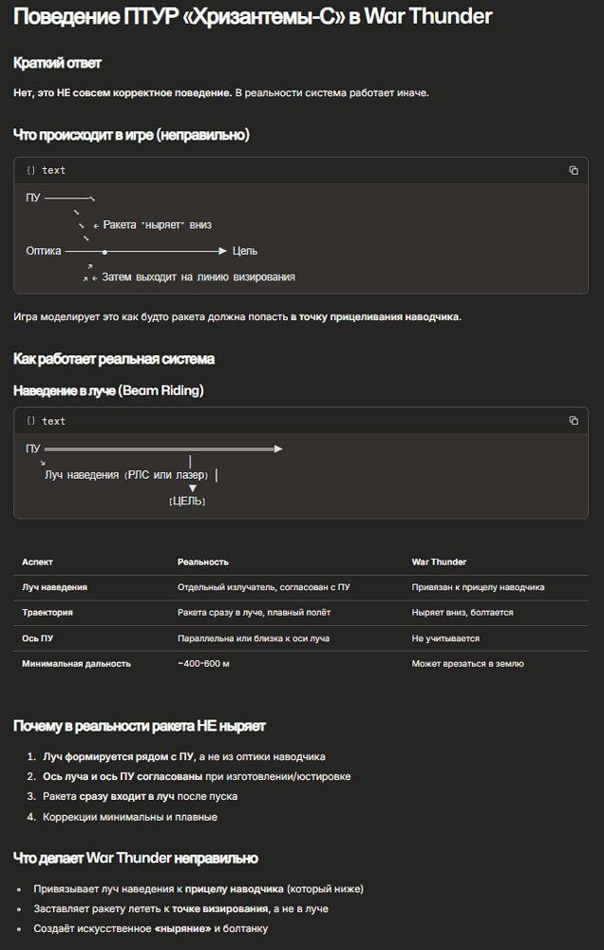
Task: Click the main title about ПТУР «Хризантемы-С»
Action: [253, 16]
